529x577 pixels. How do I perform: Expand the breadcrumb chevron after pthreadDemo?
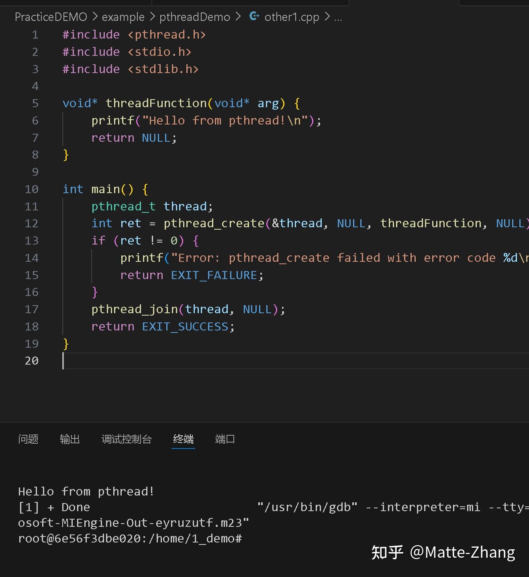[x=238, y=17]
